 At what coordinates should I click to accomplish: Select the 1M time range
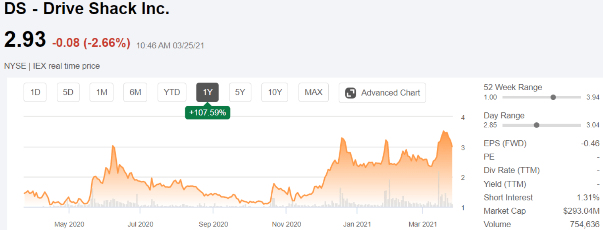[102, 93]
